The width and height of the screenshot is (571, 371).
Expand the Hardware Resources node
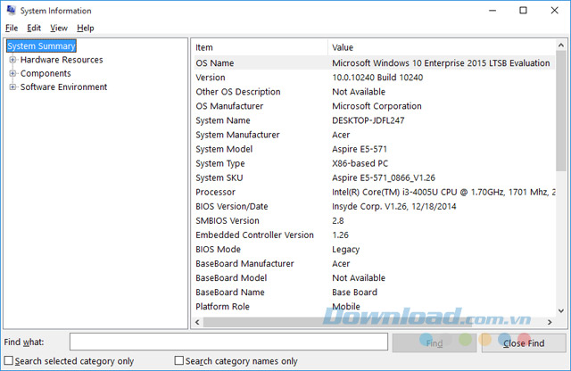click(x=12, y=60)
